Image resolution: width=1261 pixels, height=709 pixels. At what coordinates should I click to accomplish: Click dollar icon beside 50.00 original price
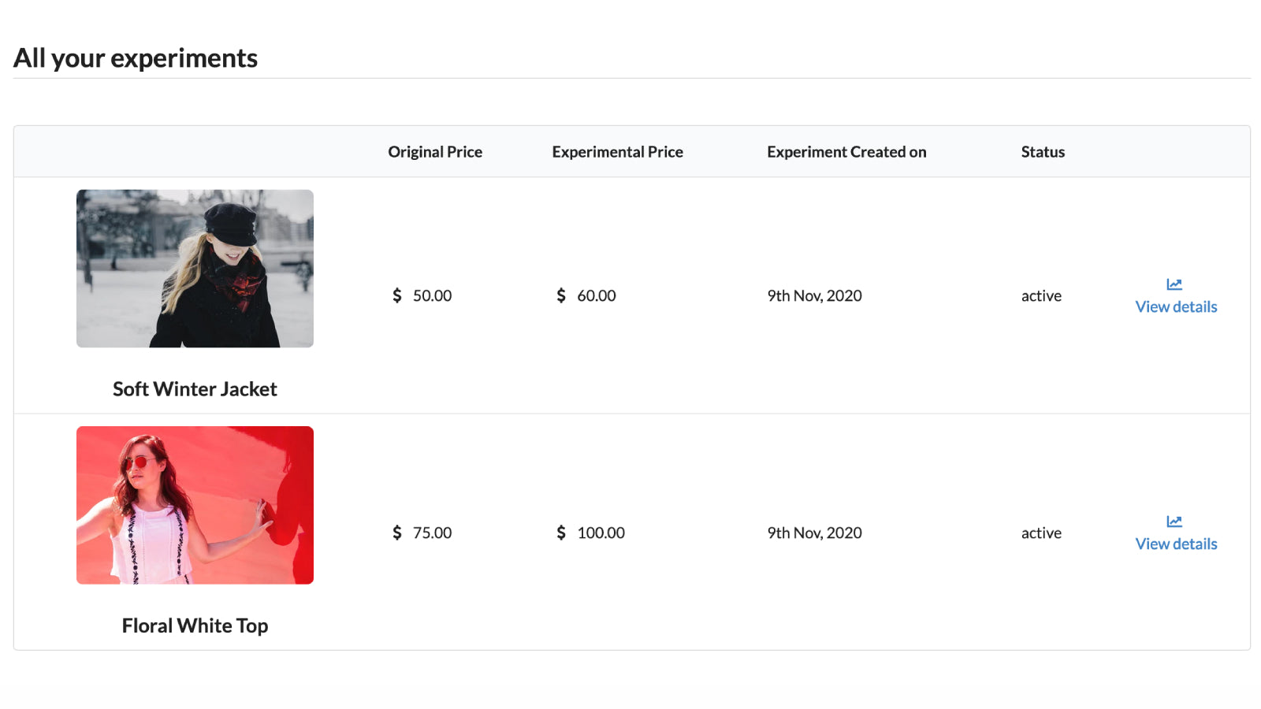pos(397,295)
